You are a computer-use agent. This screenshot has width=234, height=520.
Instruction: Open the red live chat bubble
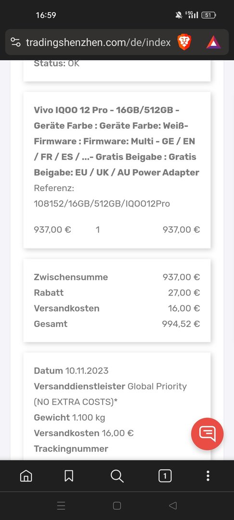(x=208, y=434)
